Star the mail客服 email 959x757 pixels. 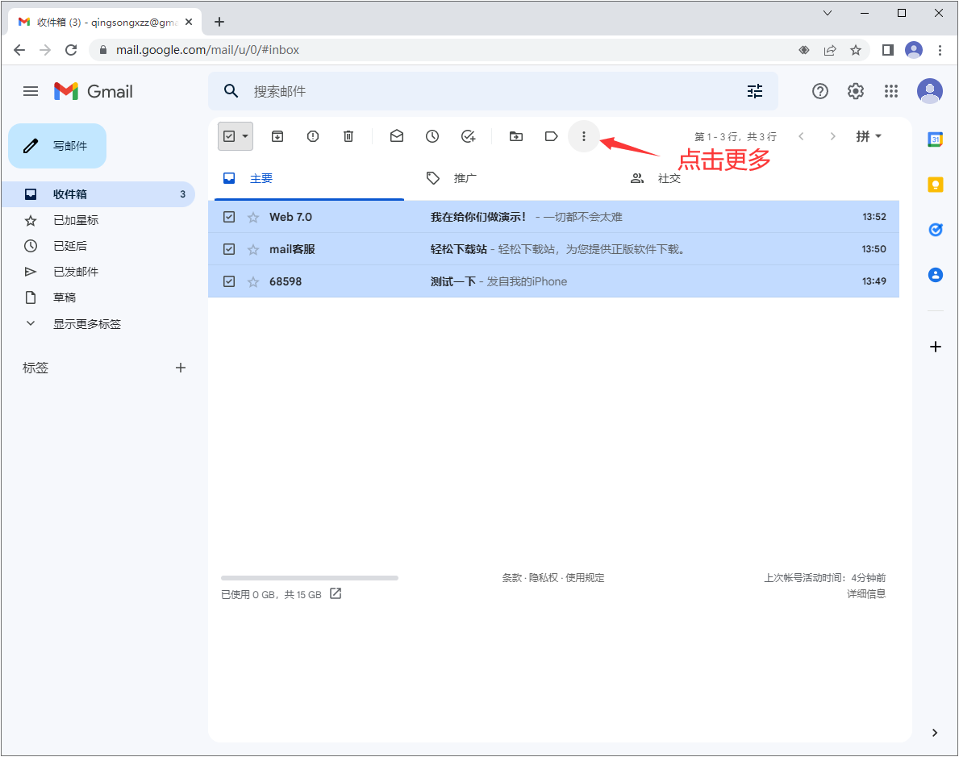coord(253,249)
